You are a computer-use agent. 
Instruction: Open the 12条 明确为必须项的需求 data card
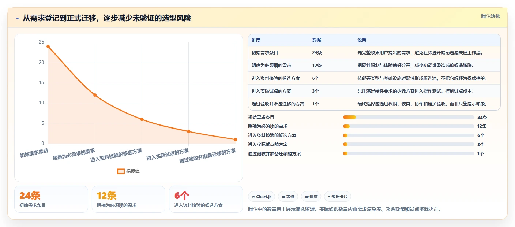pyautogui.click(x=128, y=199)
